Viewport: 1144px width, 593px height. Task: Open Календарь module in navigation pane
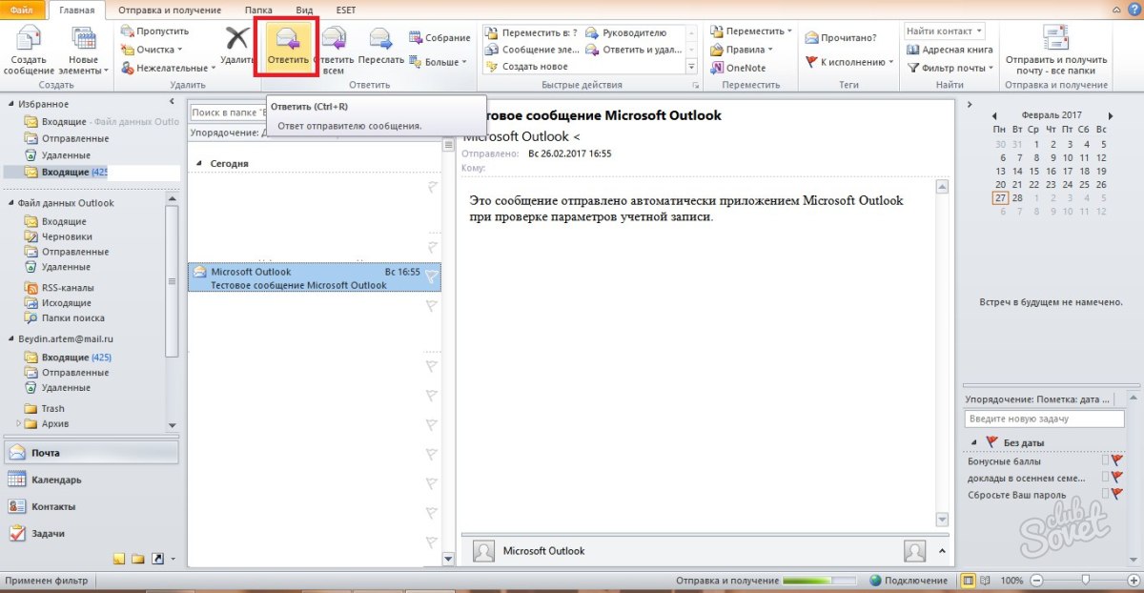tap(90, 480)
